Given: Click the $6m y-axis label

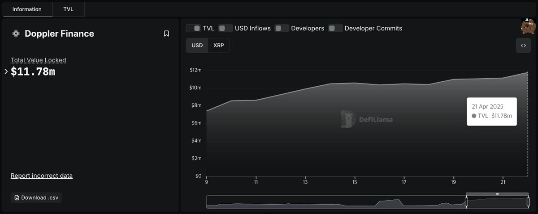Looking at the screenshot, I should tap(197, 123).
